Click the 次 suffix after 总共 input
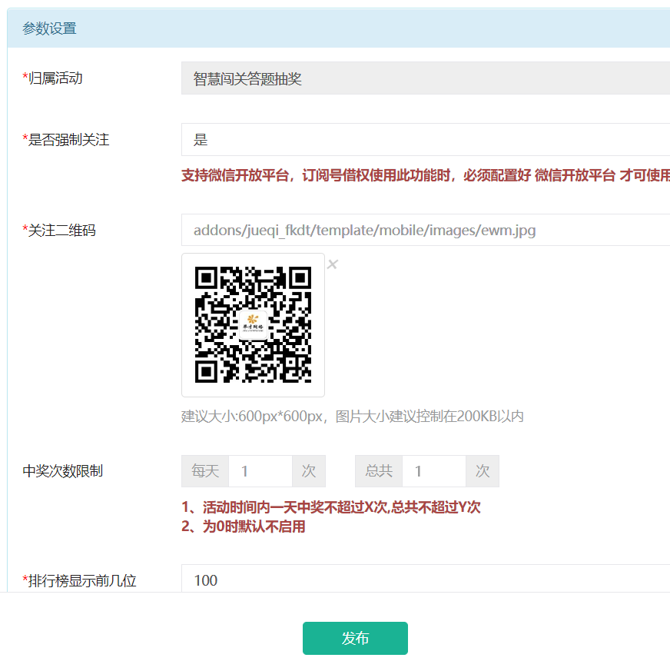Viewport: 670px width, 661px height. tap(483, 471)
